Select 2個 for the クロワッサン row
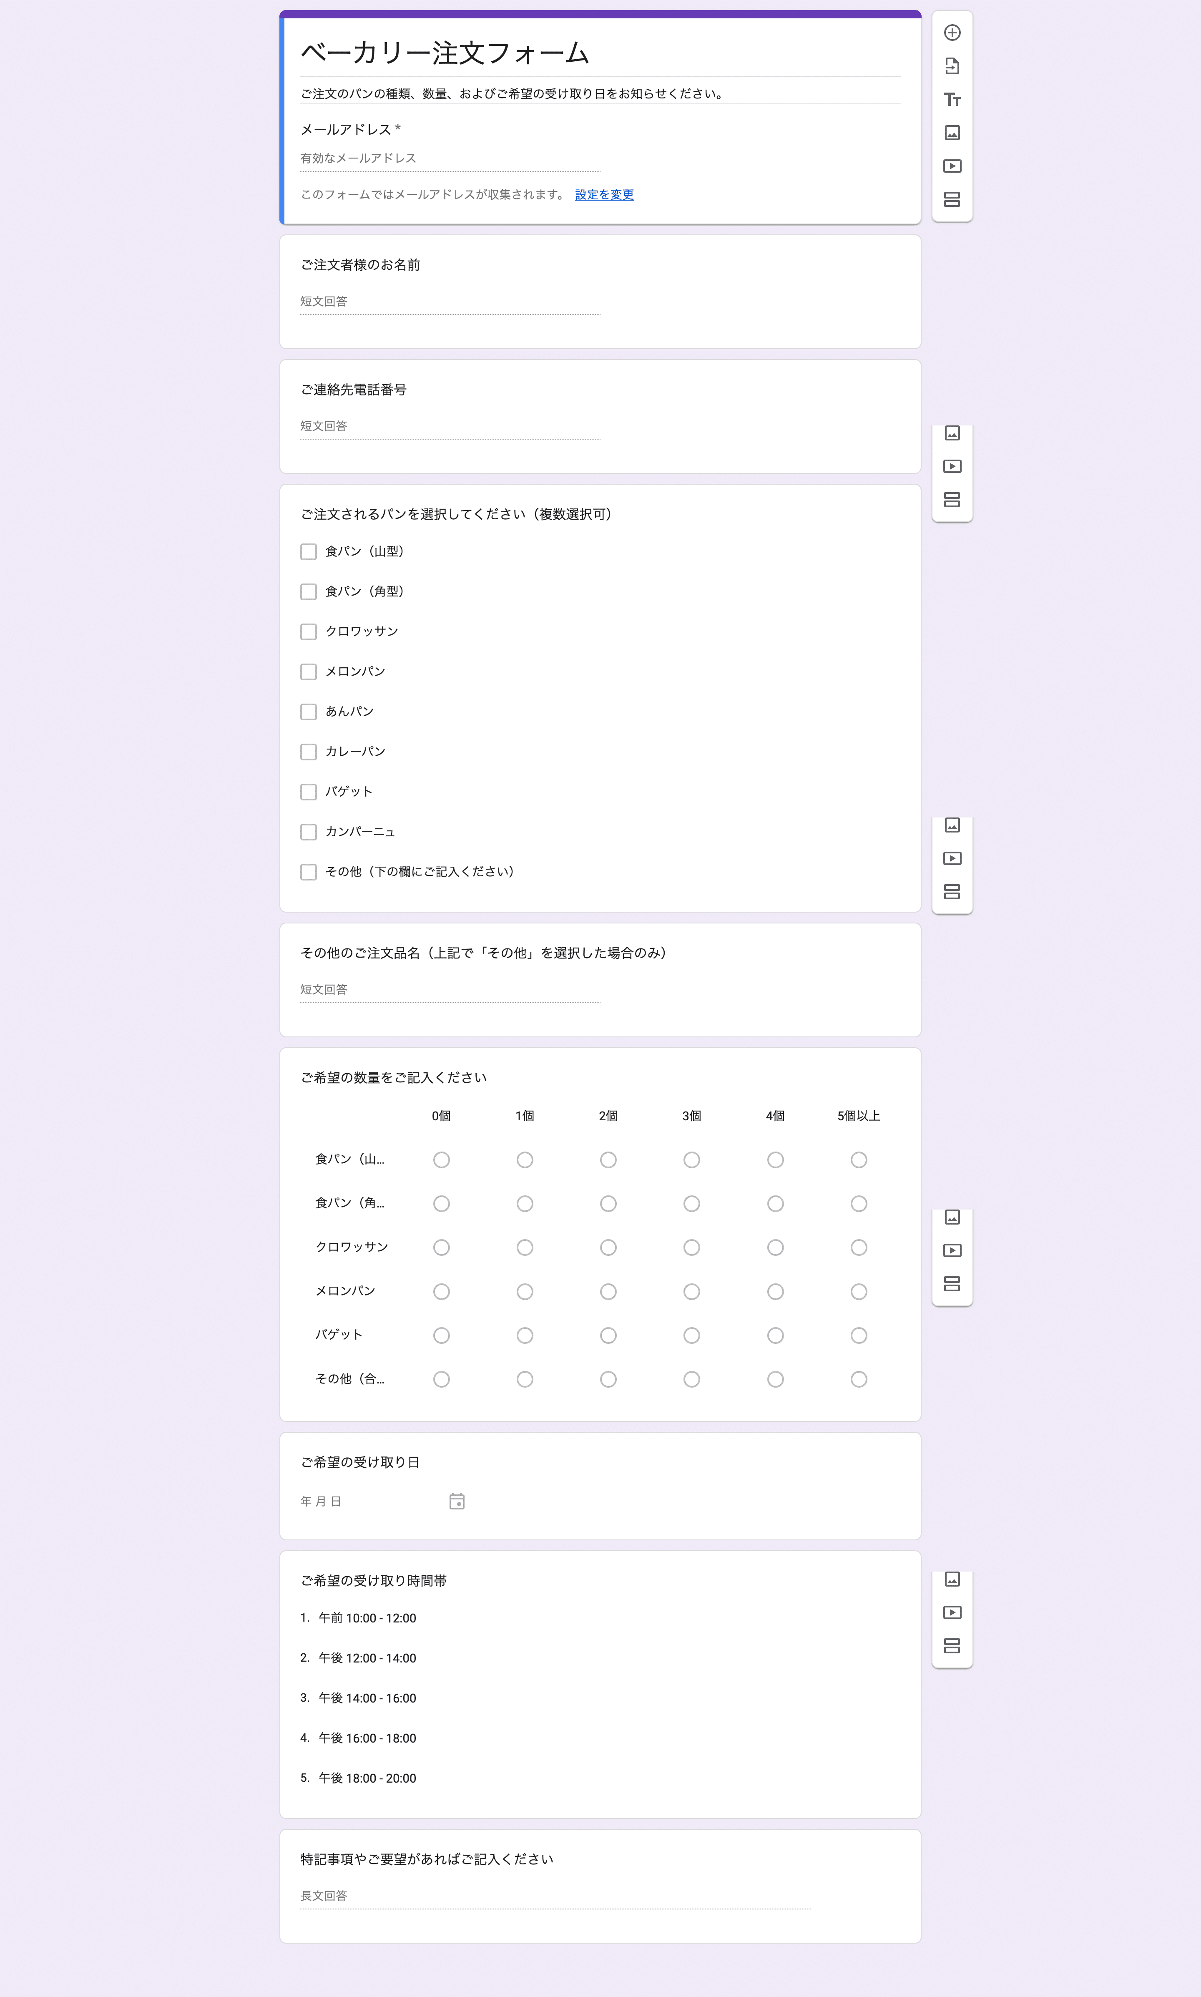Image resolution: width=1201 pixels, height=1997 pixels. pos(608,1247)
